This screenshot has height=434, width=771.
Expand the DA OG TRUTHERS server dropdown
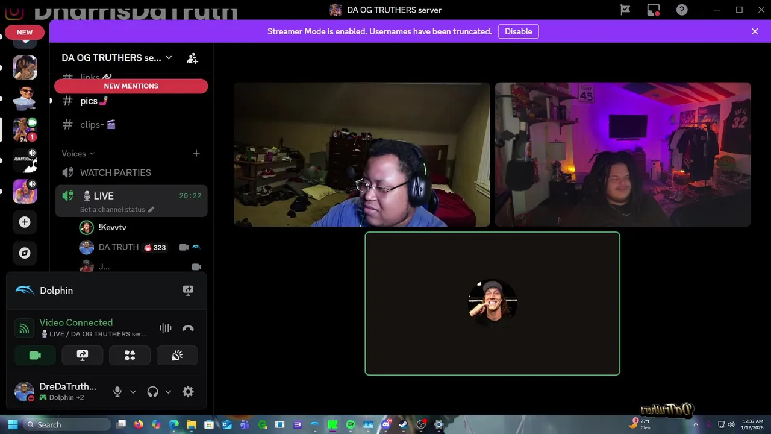pos(169,58)
